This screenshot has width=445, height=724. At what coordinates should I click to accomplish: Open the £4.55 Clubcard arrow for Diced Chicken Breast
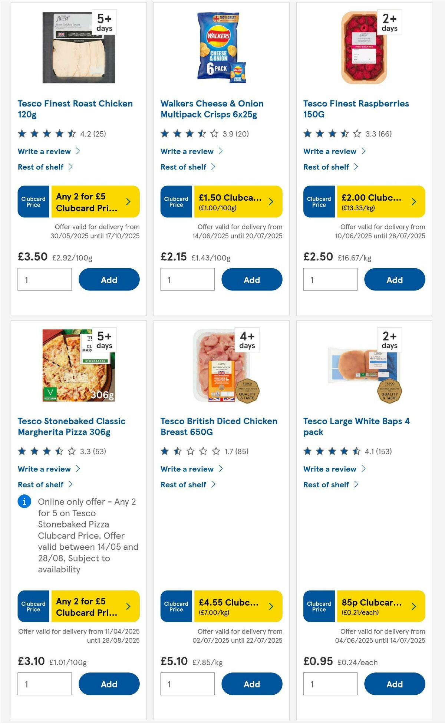coord(271,606)
